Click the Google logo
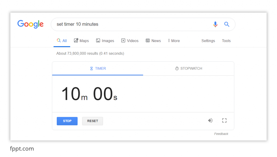277x157 pixels. [30, 24]
